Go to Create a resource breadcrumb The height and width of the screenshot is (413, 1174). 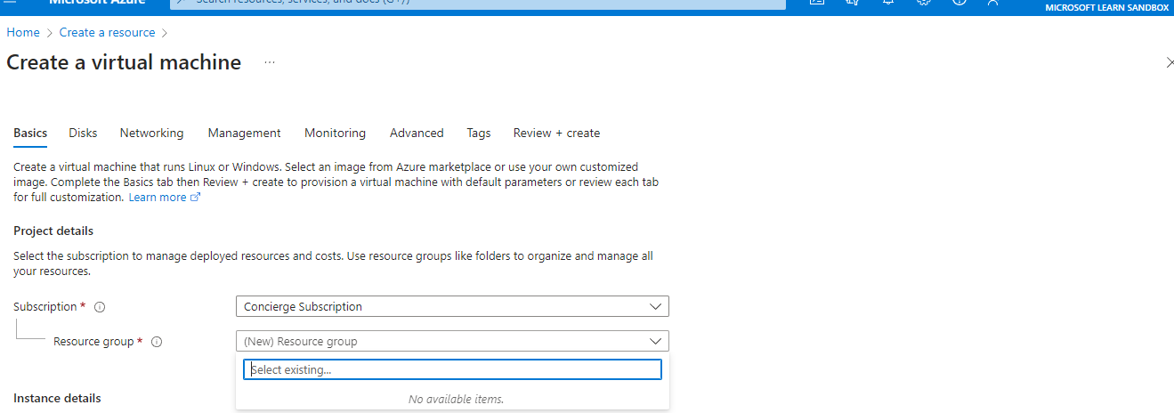[107, 32]
